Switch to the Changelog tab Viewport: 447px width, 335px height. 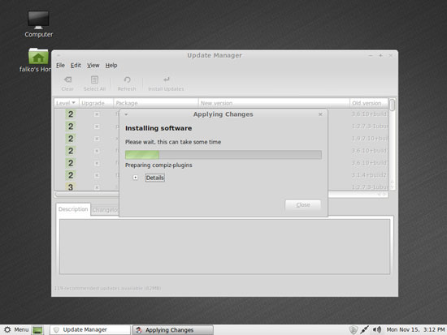click(105, 210)
